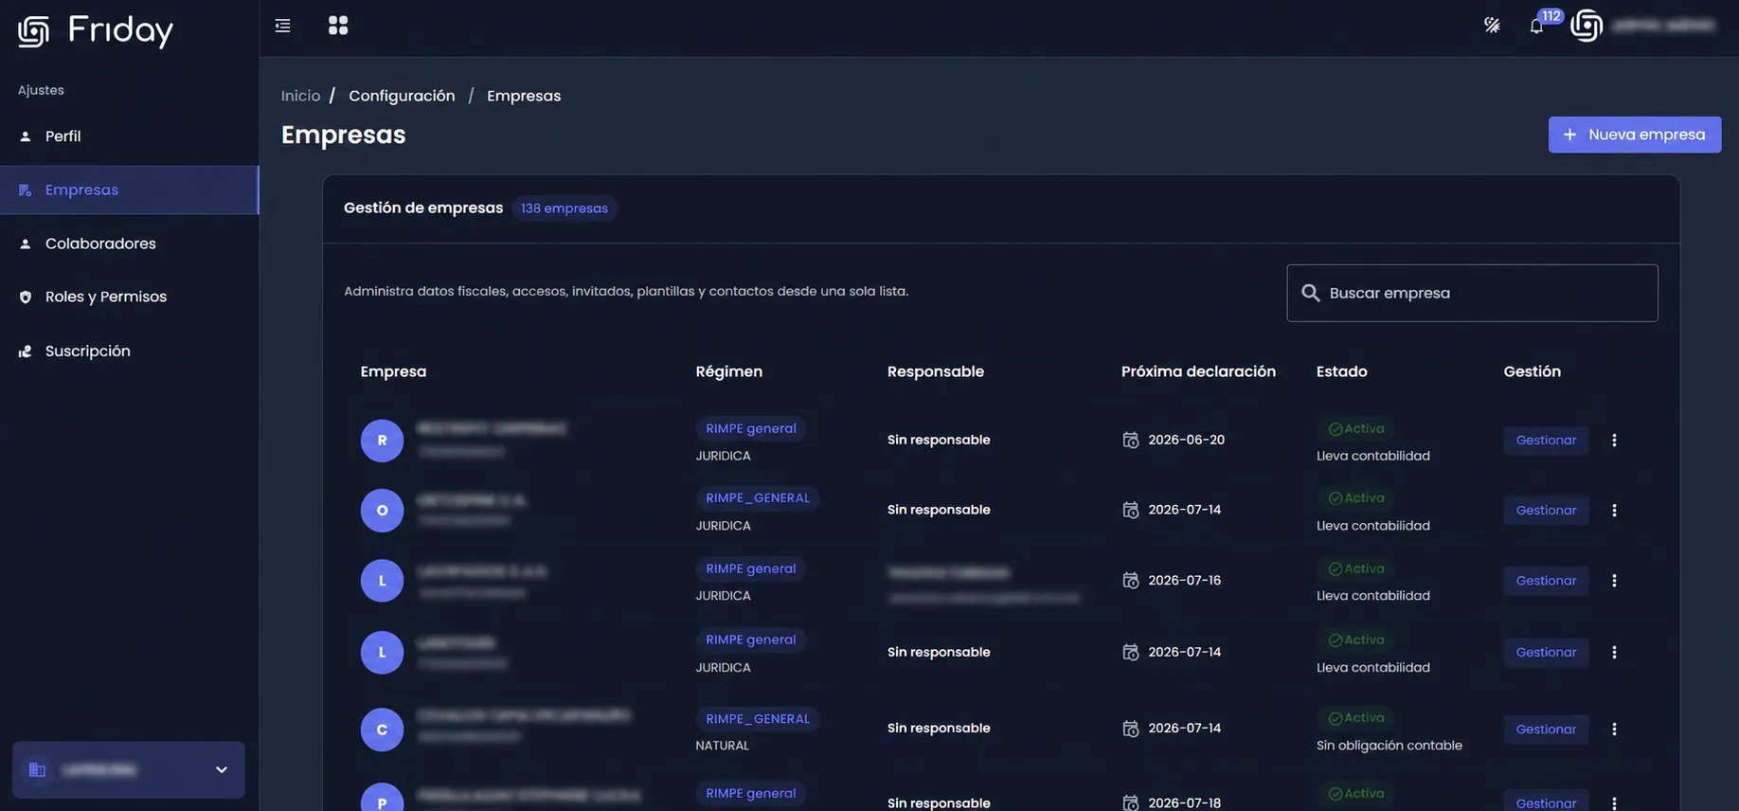The width and height of the screenshot is (1739, 811).
Task: Click the R company avatar
Action: point(382,441)
